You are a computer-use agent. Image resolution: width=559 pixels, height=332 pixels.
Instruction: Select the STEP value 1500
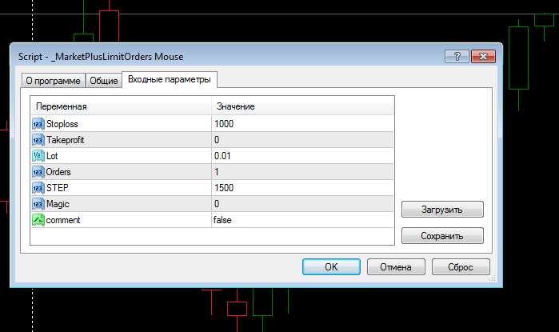(x=224, y=187)
